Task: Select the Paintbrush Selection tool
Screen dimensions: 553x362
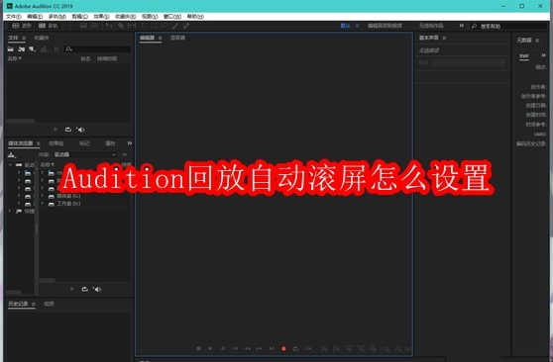Action: point(175,26)
